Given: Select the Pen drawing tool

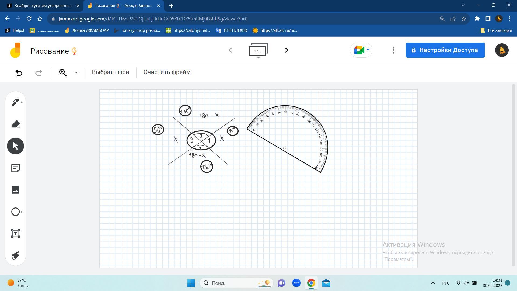Looking at the screenshot, I should click(15, 102).
